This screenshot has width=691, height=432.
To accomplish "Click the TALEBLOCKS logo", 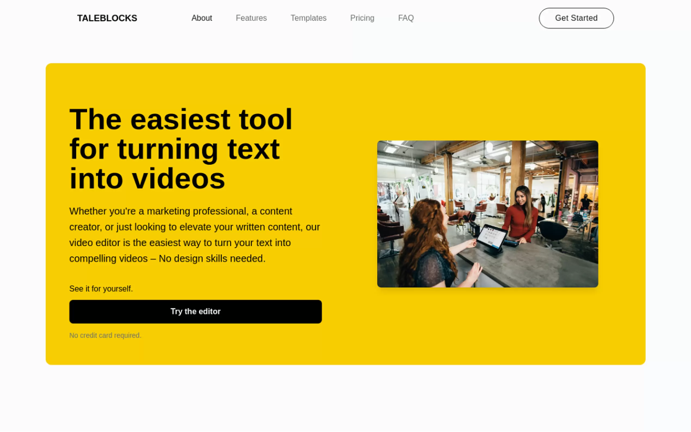I will point(107,18).
